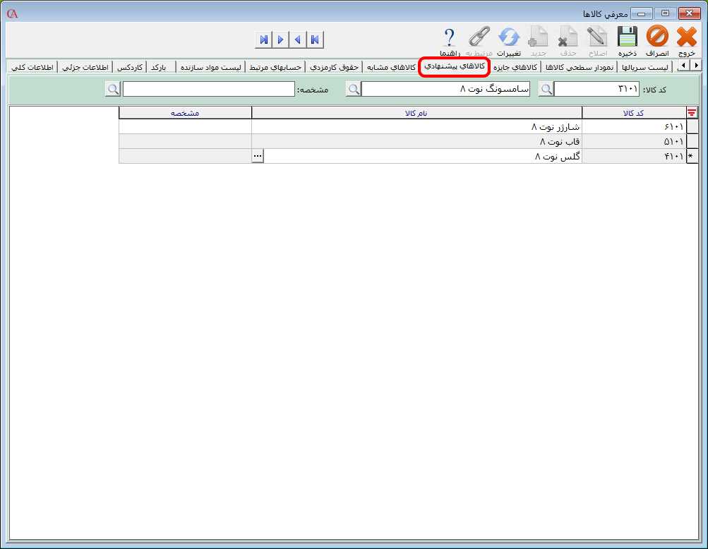
Task: Click the search magnifier next to کد کالا
Action: [546, 89]
